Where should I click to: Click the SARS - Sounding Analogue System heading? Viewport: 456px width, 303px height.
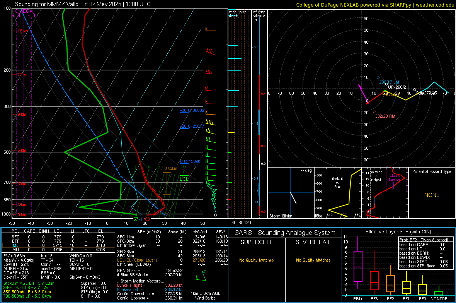tap(285, 233)
